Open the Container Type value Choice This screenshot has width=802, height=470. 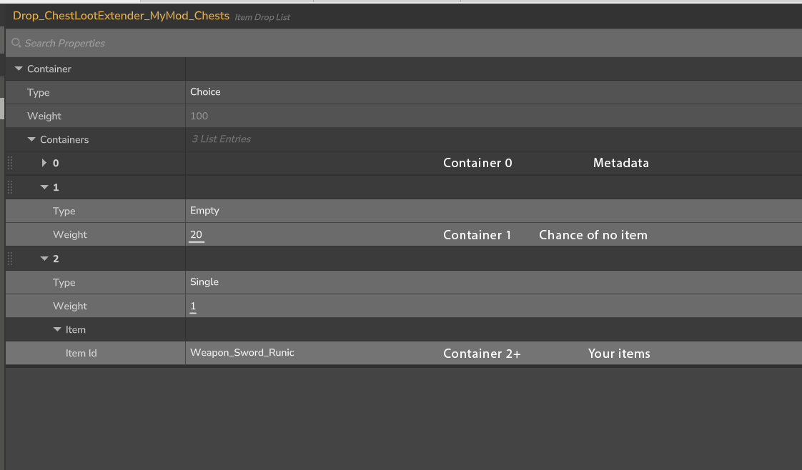[x=206, y=92]
